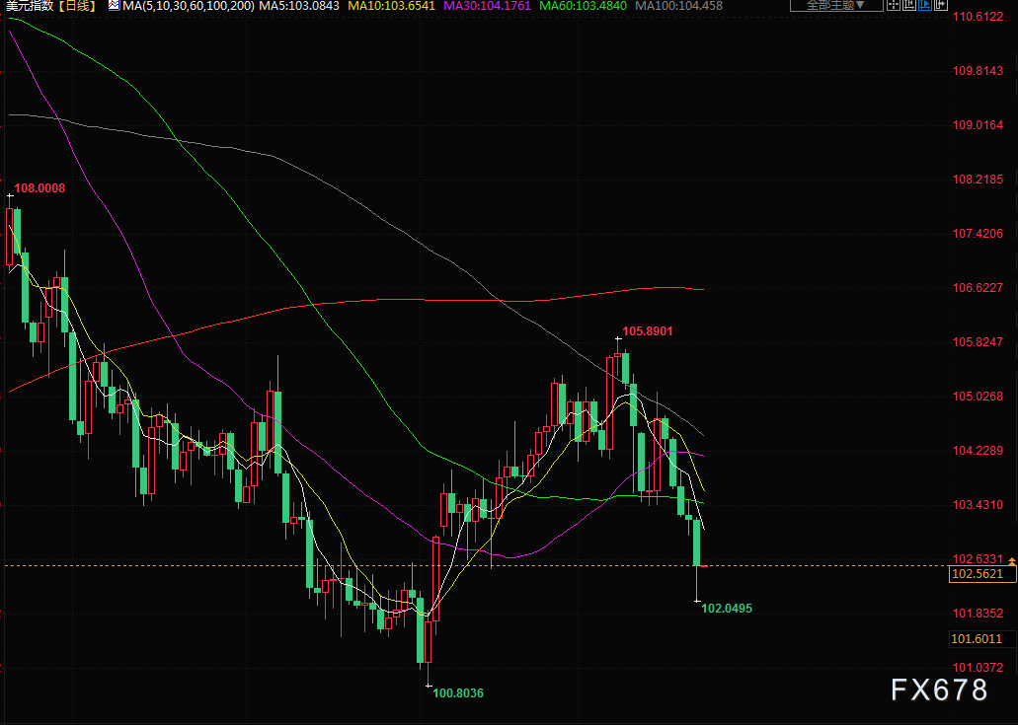Click the 美元指数 chart title
This screenshot has width=1018, height=725.
28,6
